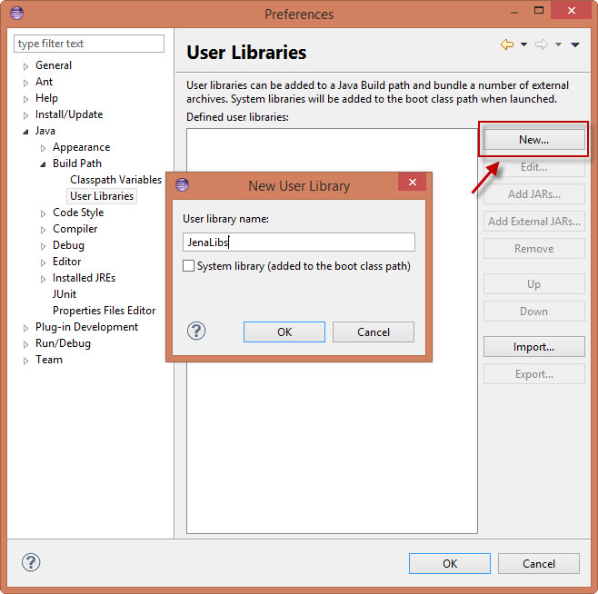Expand the General tree node
The width and height of the screenshot is (598, 594).
tap(26, 66)
